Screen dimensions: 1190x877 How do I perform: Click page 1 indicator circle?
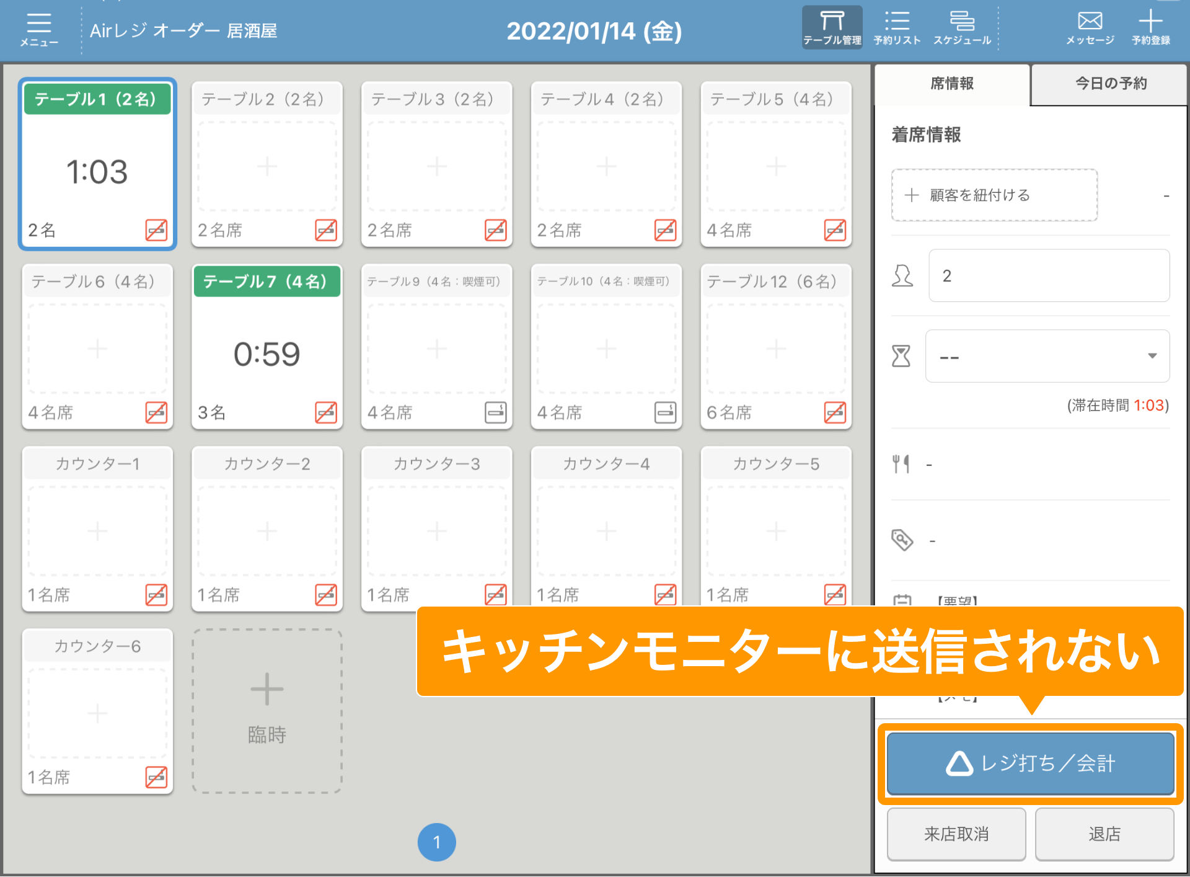437,842
